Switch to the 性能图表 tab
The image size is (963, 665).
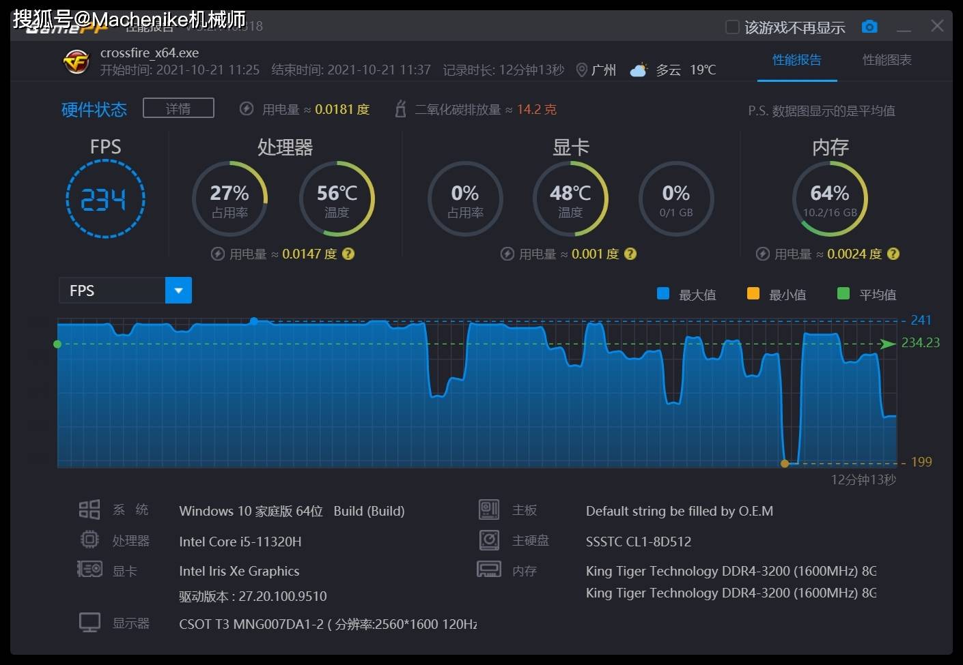886,59
